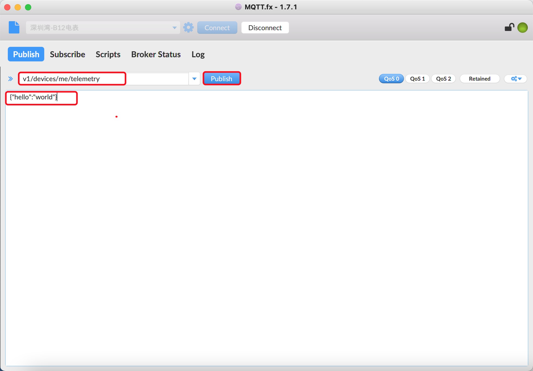The height and width of the screenshot is (371, 533).
Task: Click the MQTT.fx title bar app icon
Action: pos(238,7)
